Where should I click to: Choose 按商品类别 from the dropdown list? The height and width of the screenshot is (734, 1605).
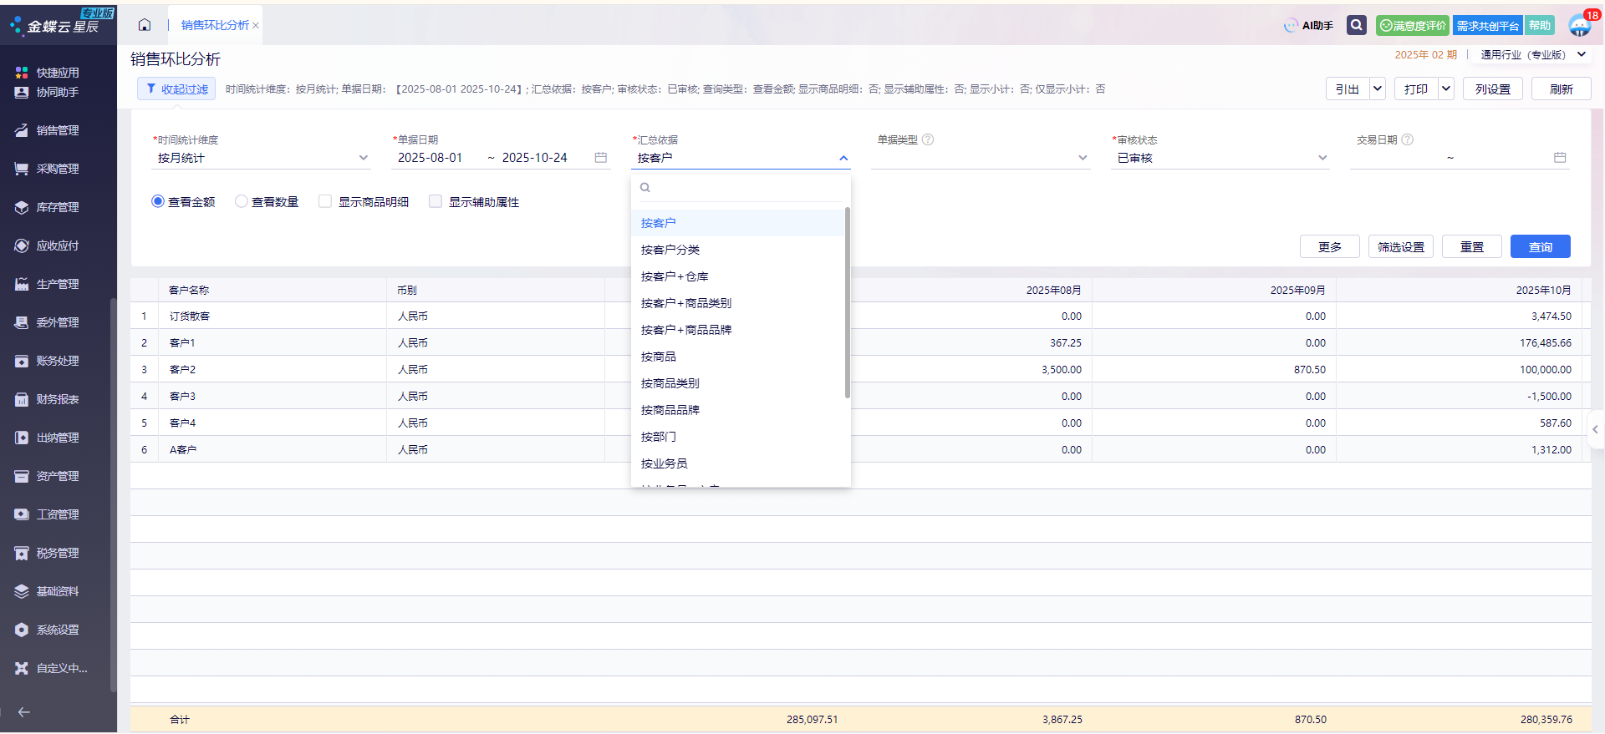pyautogui.click(x=670, y=383)
